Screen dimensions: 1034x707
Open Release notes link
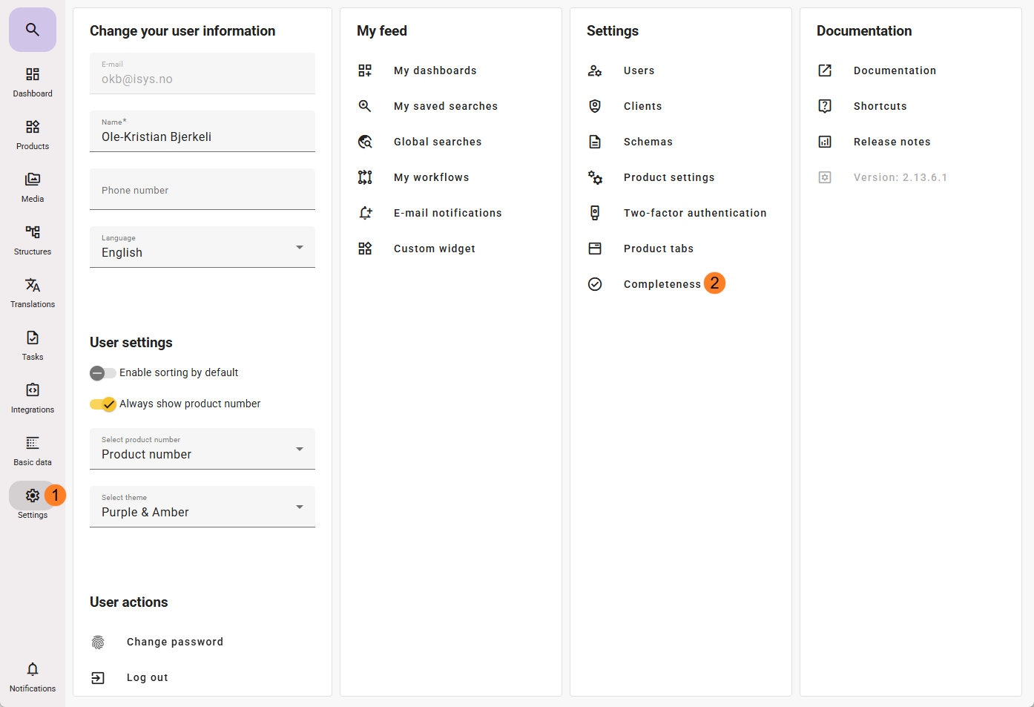coord(892,142)
